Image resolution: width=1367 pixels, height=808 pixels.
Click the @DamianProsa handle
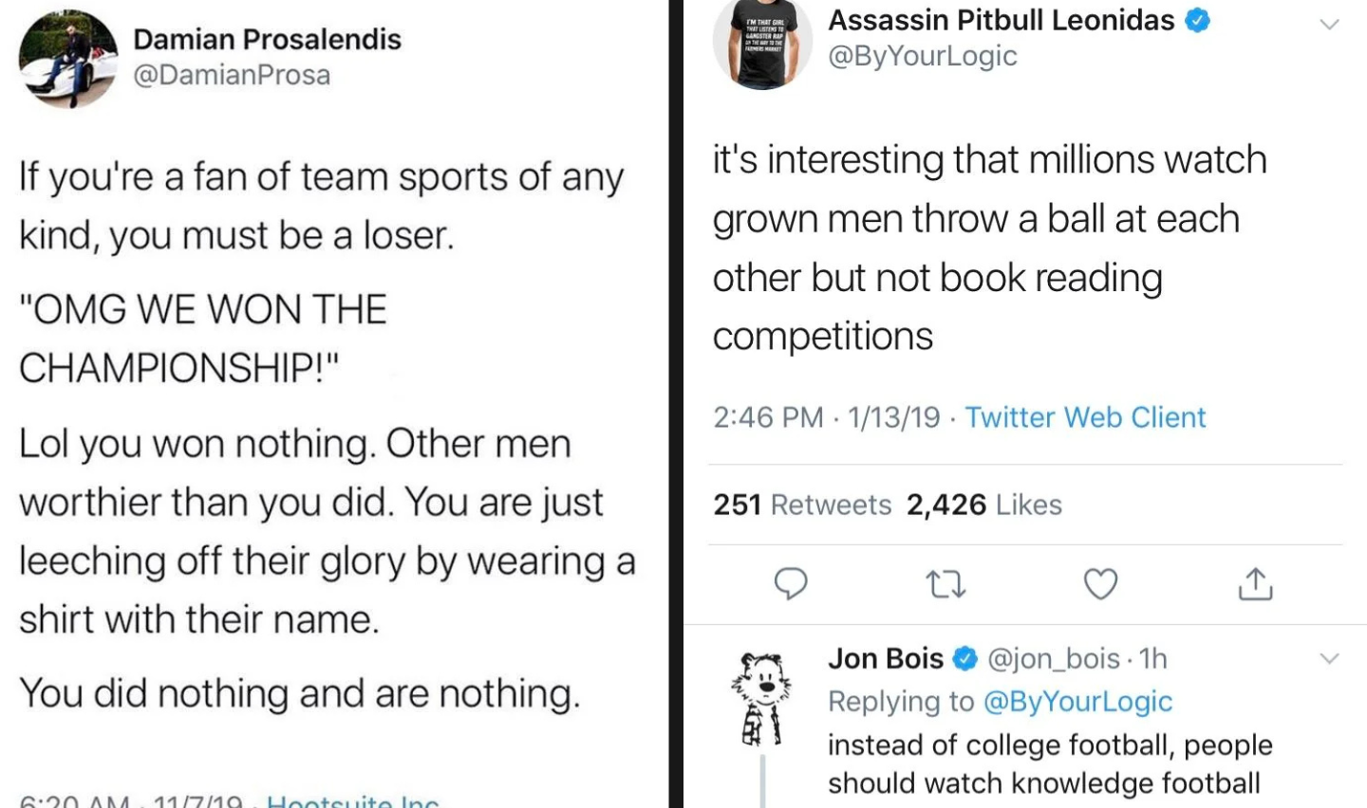click(x=232, y=75)
